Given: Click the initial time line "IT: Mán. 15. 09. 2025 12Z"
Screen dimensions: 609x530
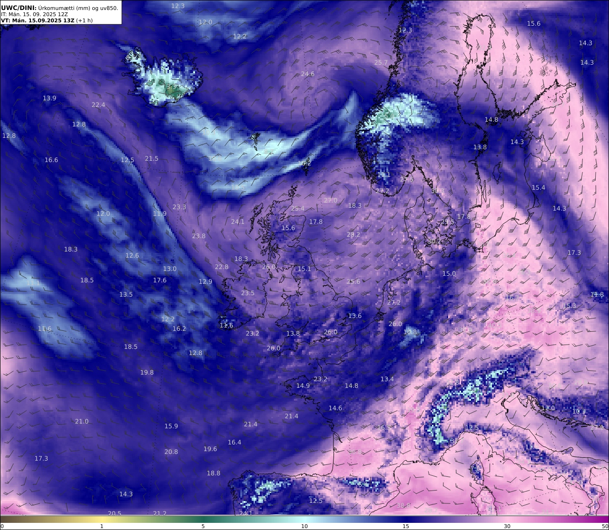Looking at the screenshot, I should click(34, 14).
